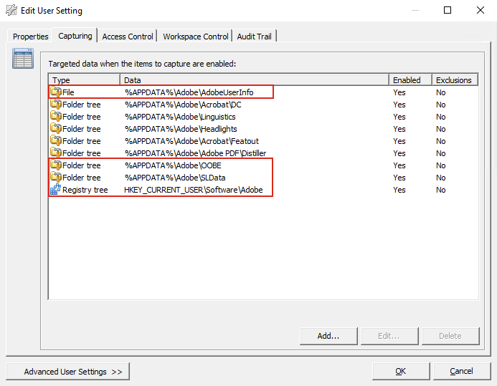Click the Edit User Setting title bar icon

pyautogui.click(x=11, y=11)
